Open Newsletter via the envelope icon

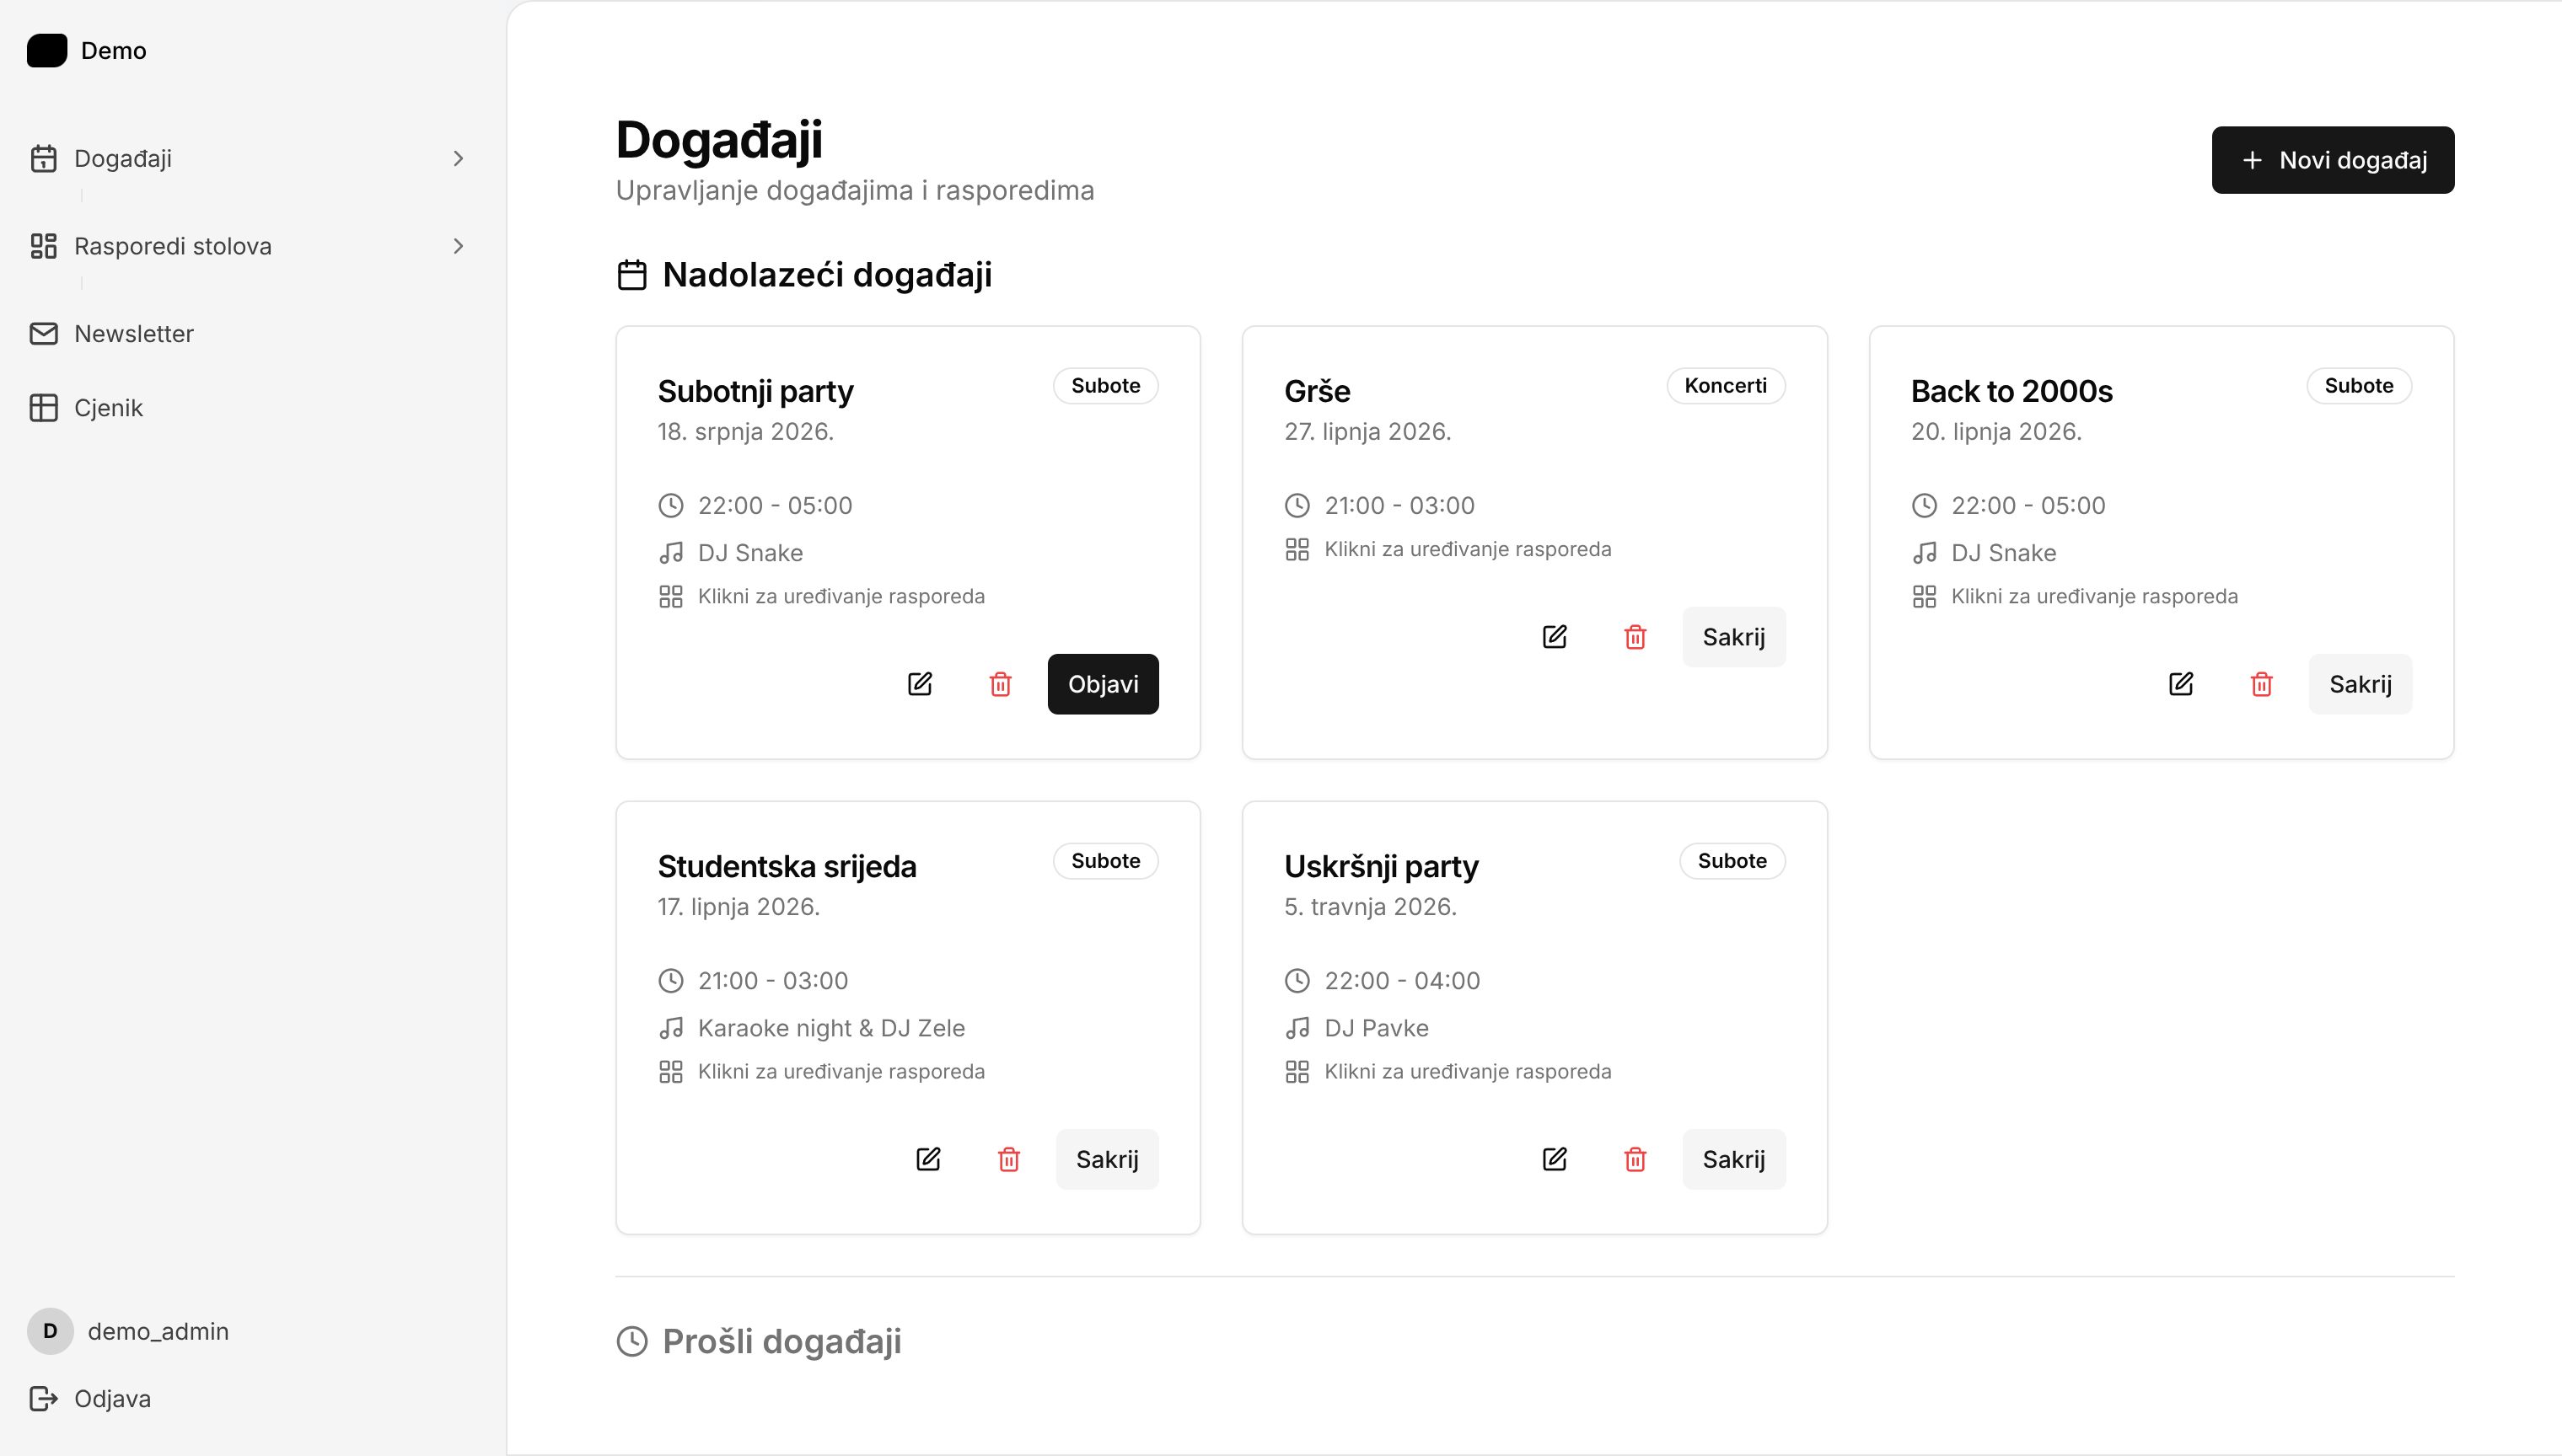click(44, 333)
